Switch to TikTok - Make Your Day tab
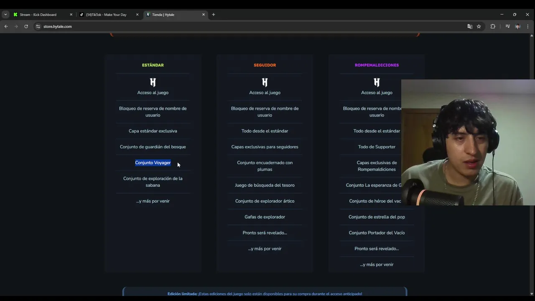535x301 pixels. pyautogui.click(x=106, y=15)
